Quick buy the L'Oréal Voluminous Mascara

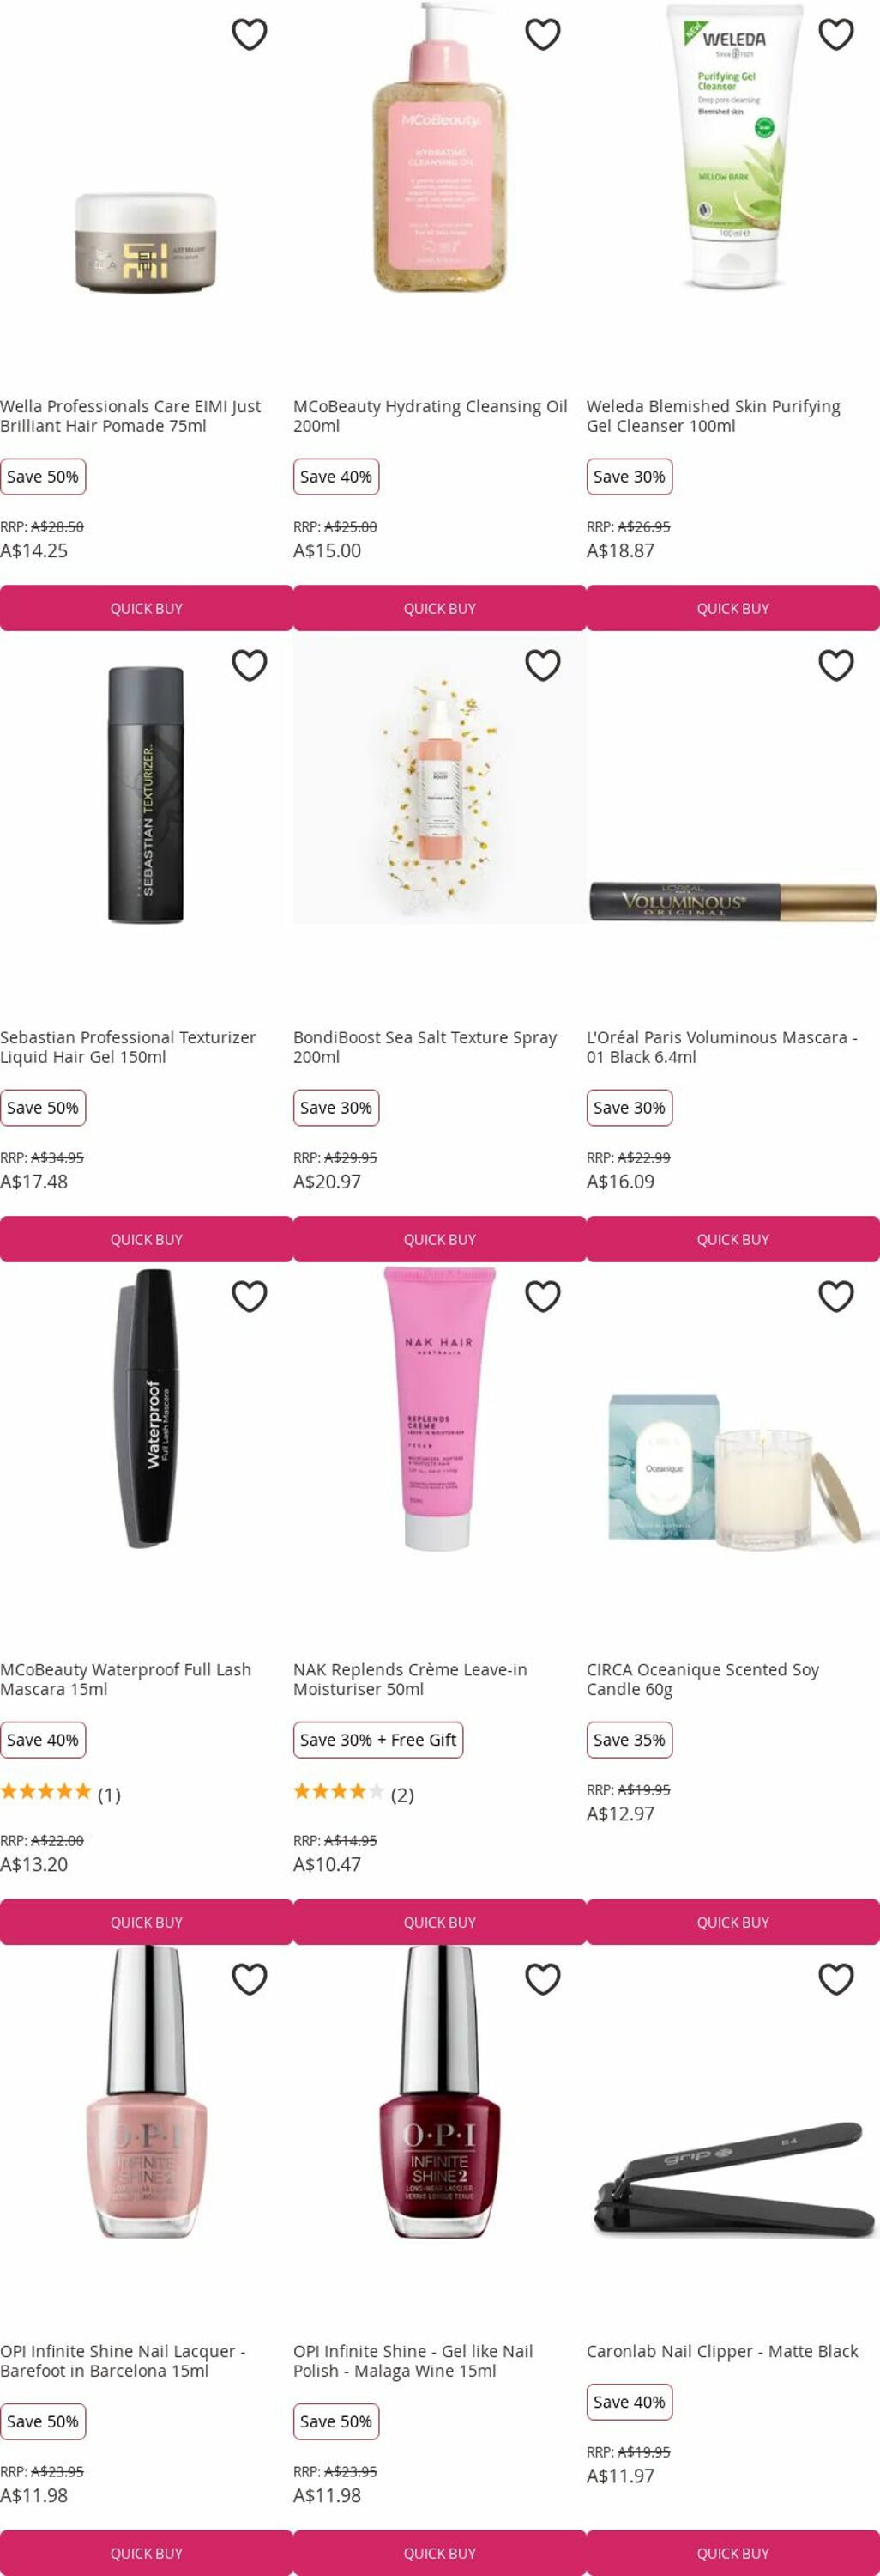733,1239
